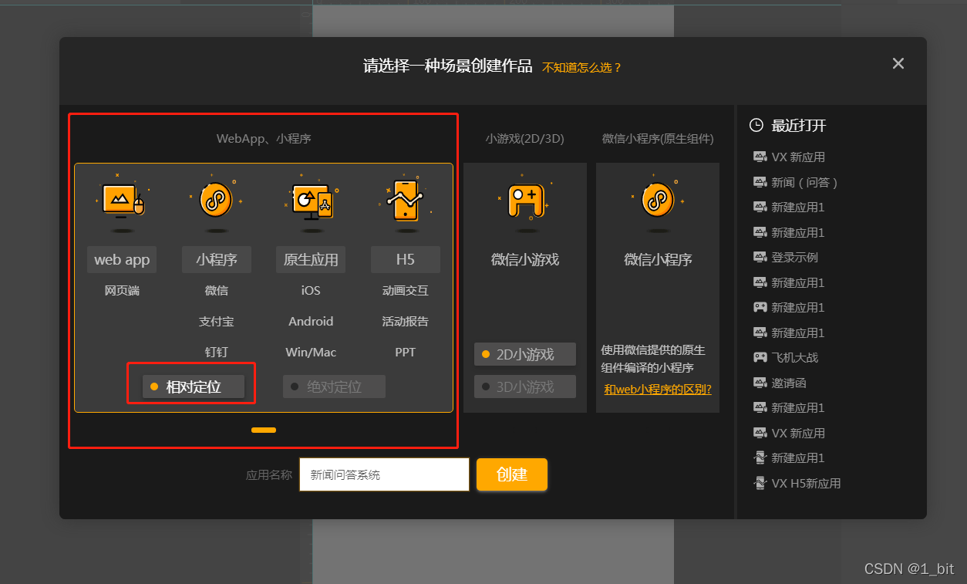Click the Android text
The image size is (967, 584).
311,322
